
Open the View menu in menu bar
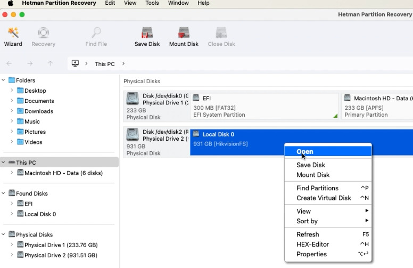(130, 3)
